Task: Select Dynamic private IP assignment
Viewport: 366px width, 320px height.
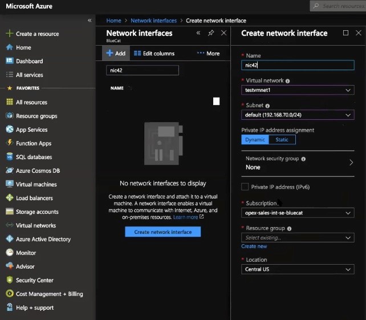Action: (x=255, y=140)
